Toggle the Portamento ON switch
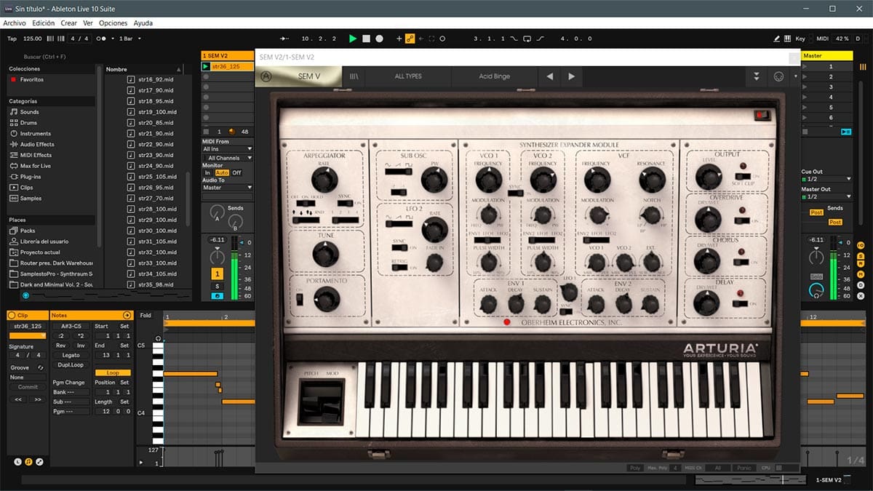Image resolution: width=873 pixels, height=491 pixels. (299, 300)
